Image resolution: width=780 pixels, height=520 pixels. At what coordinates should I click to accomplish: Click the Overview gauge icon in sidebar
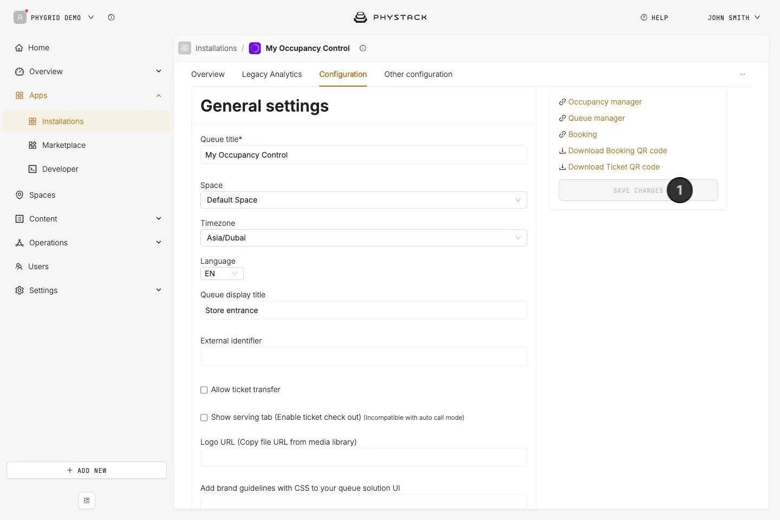19,71
